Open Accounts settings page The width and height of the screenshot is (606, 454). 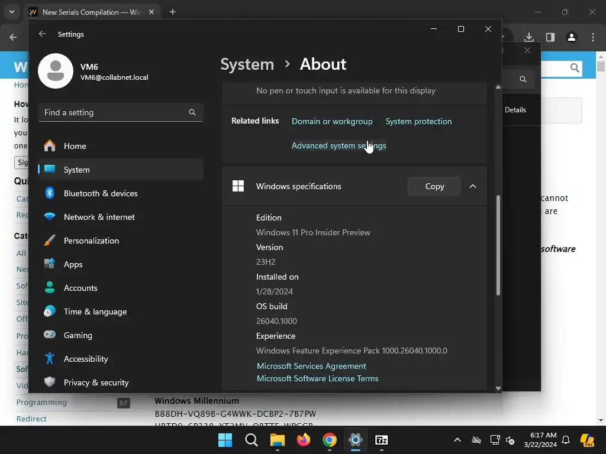(x=121, y=288)
